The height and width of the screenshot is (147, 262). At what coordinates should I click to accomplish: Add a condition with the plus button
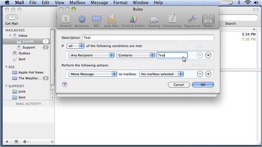pyautogui.click(x=208, y=55)
